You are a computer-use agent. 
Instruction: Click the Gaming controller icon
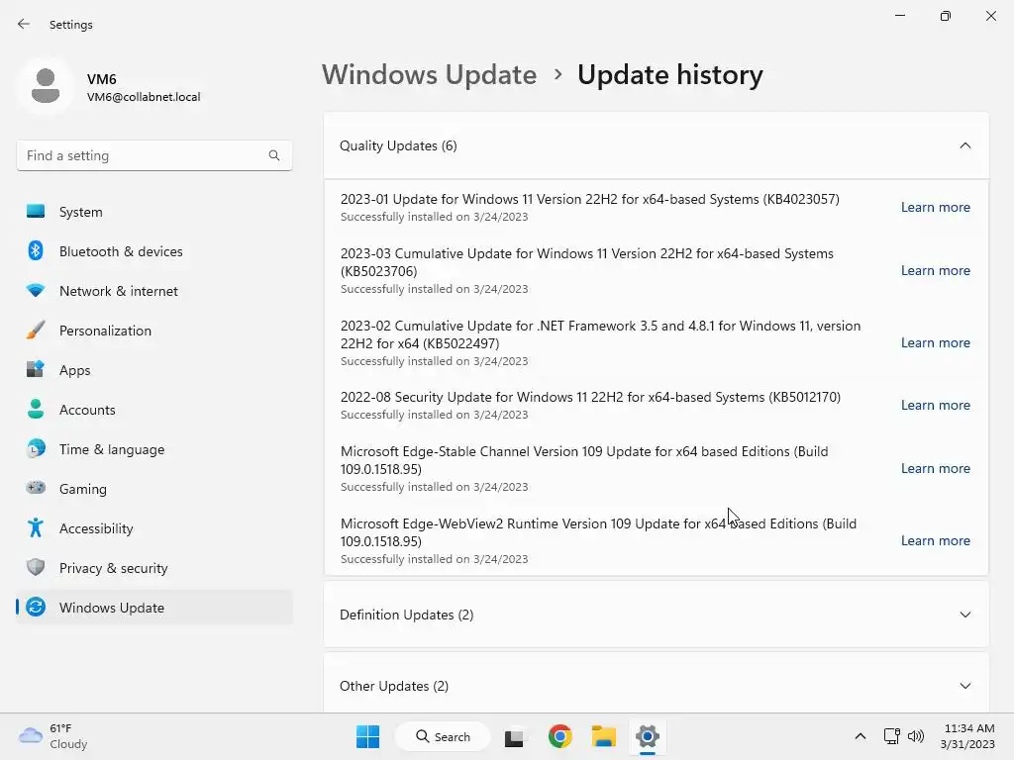pos(36,488)
